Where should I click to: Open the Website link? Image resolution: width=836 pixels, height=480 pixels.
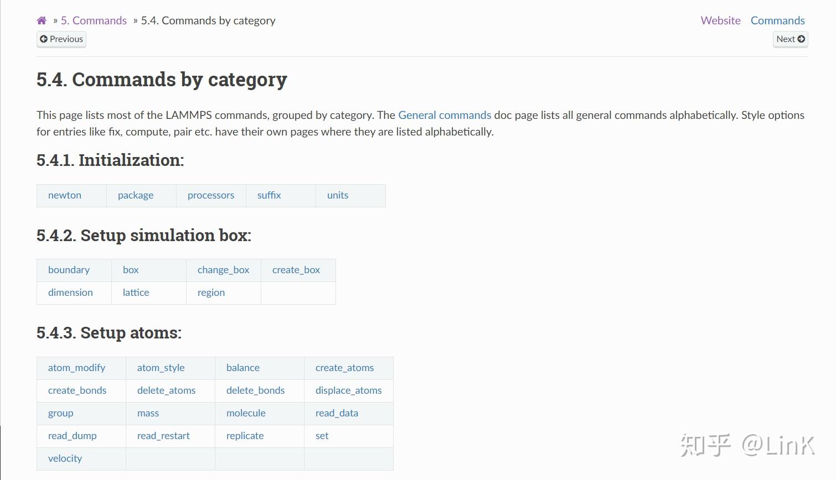point(720,20)
